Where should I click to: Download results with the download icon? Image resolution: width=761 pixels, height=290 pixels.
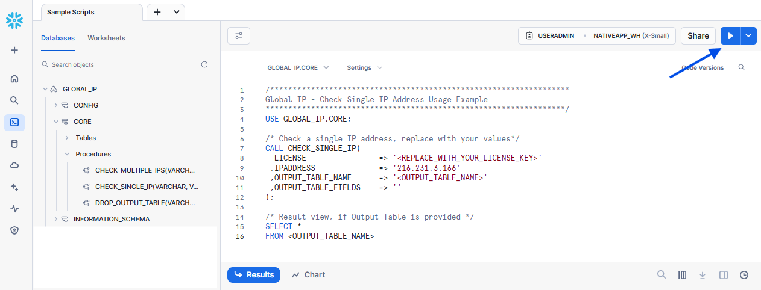tap(703, 275)
